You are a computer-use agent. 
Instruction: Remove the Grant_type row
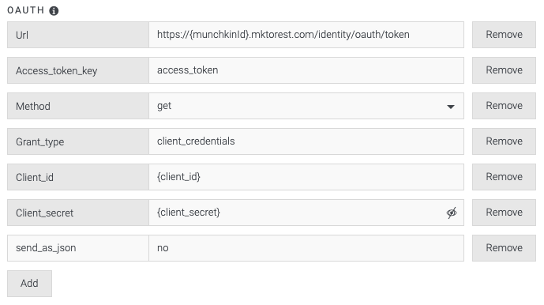pyautogui.click(x=504, y=141)
